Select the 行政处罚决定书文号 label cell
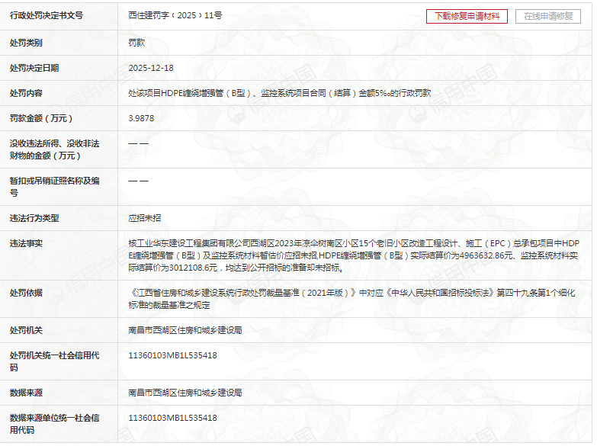 coord(47,15)
